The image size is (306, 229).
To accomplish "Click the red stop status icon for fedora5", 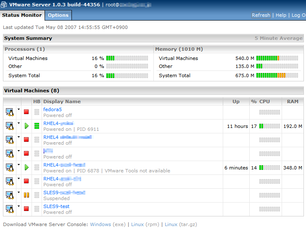I will (x=26, y=112).
